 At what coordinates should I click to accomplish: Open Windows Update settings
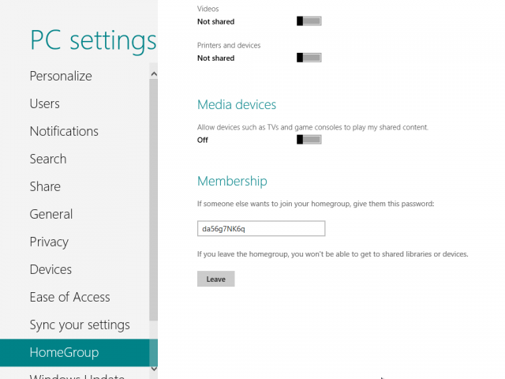(x=77, y=376)
